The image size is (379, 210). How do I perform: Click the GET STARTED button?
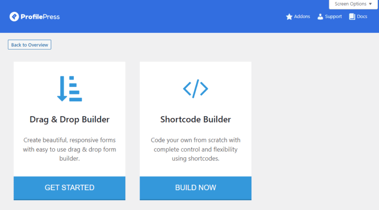(x=69, y=188)
